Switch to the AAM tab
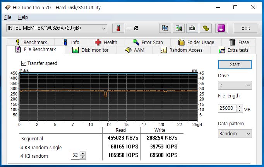 click(x=135, y=50)
